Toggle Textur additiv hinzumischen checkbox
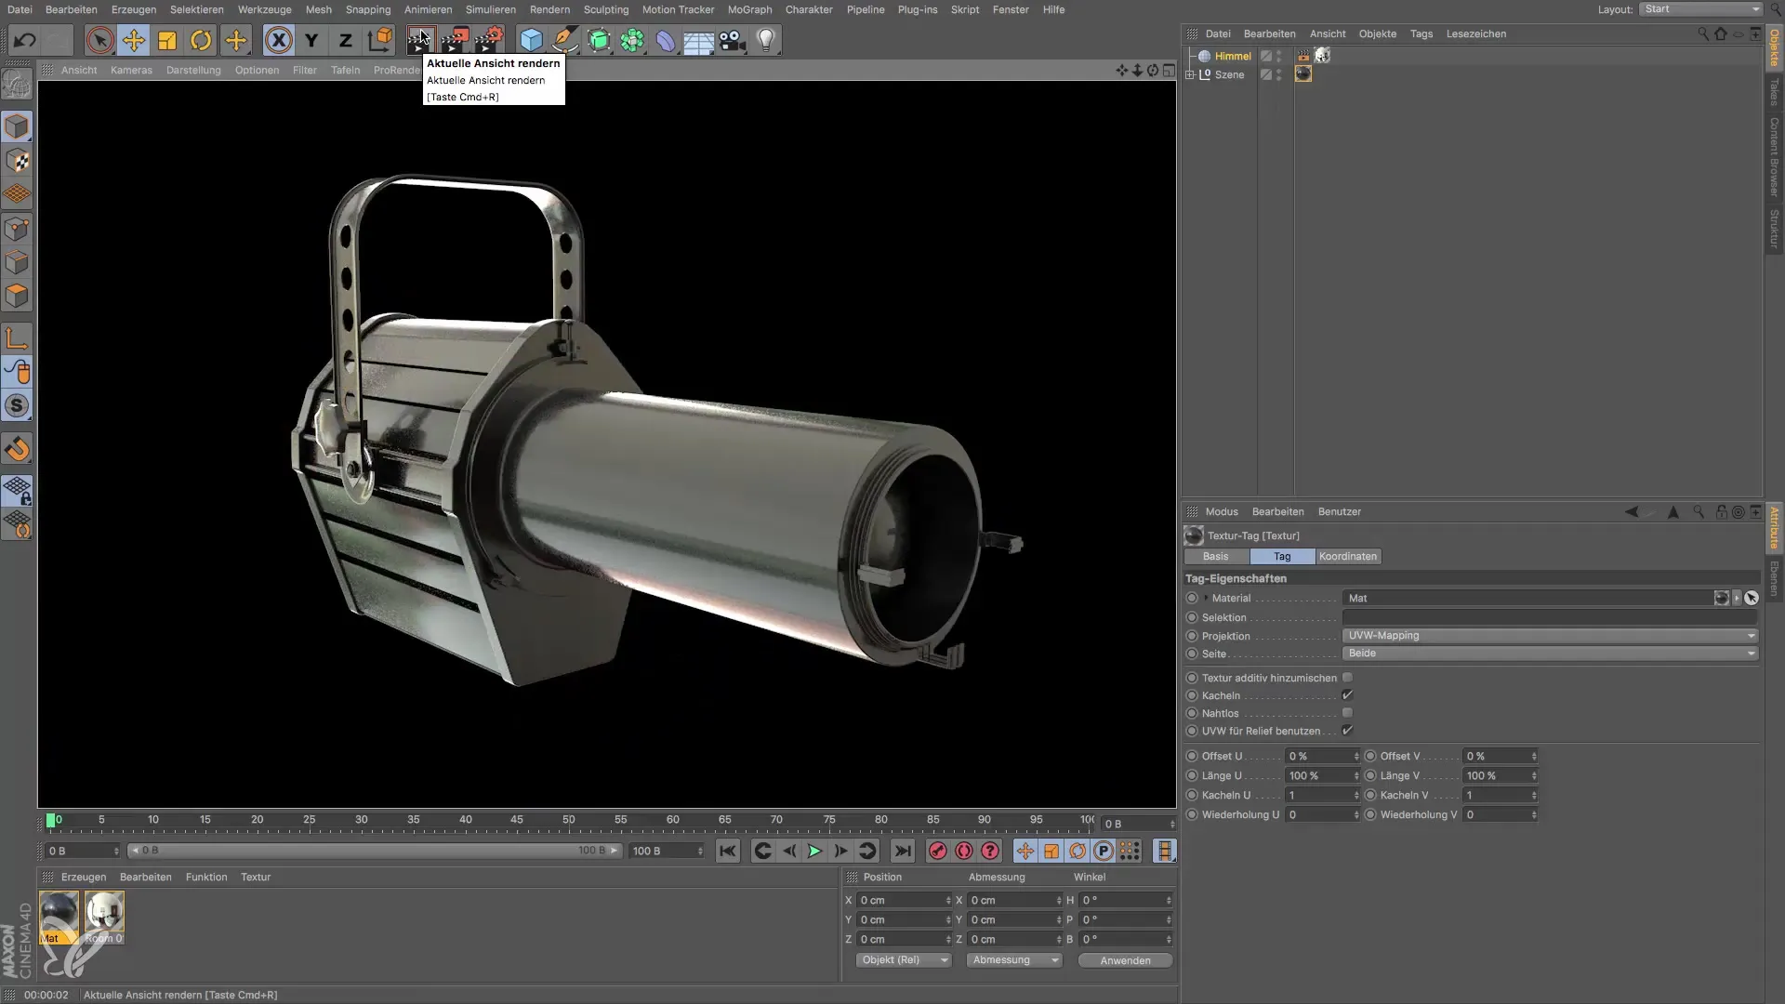 click(1347, 678)
